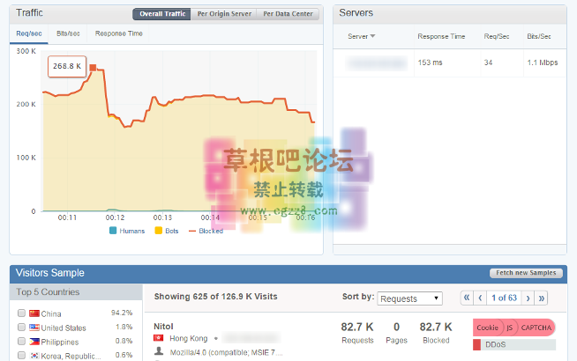Go to previous page of visits
Screen dimensions: 577x361
coord(480,298)
